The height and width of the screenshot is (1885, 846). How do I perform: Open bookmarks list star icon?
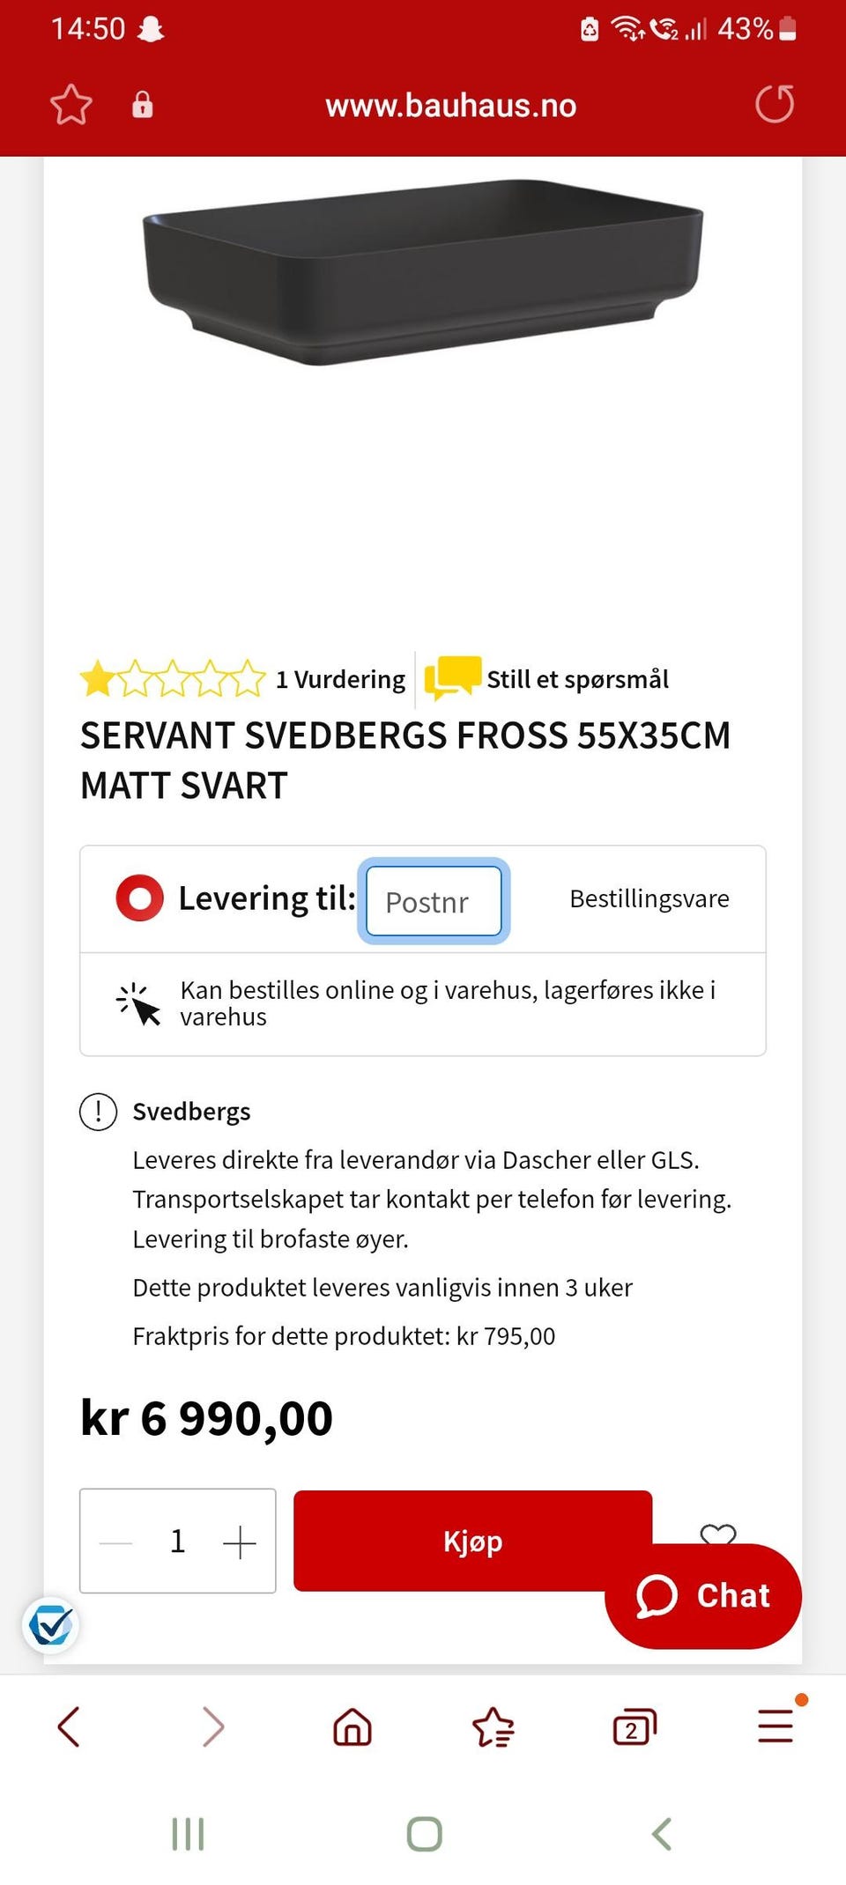click(x=493, y=1726)
